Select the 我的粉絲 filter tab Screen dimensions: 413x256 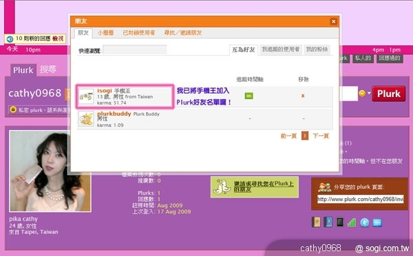click(x=317, y=50)
